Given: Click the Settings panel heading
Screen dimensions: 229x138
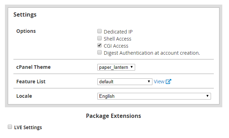Looking at the screenshot, I should [x=25, y=15].
